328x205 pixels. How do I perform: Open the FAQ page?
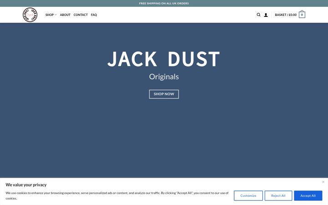point(94,15)
